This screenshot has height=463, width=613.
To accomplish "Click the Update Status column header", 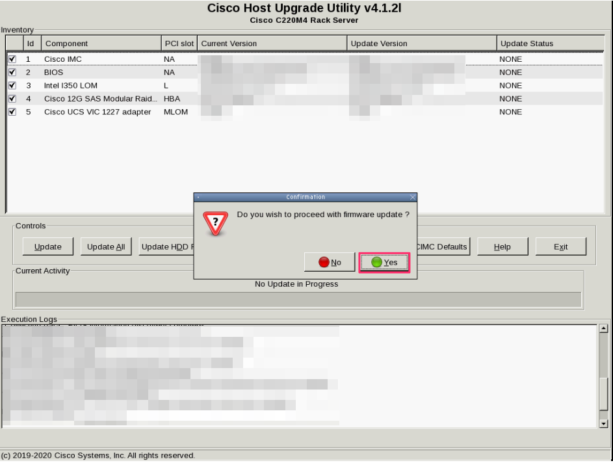I will coord(551,44).
